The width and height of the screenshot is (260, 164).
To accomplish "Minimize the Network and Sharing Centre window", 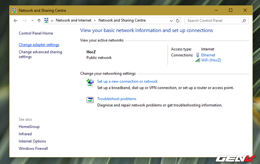I will click(x=216, y=10).
